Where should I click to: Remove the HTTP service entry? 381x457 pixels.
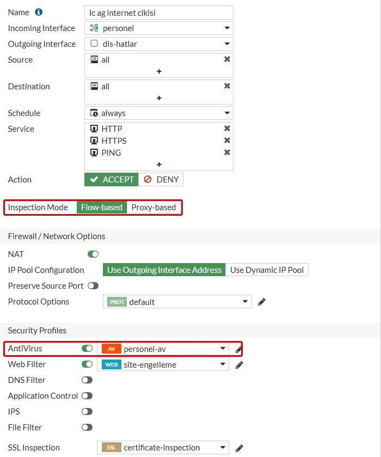click(x=227, y=128)
